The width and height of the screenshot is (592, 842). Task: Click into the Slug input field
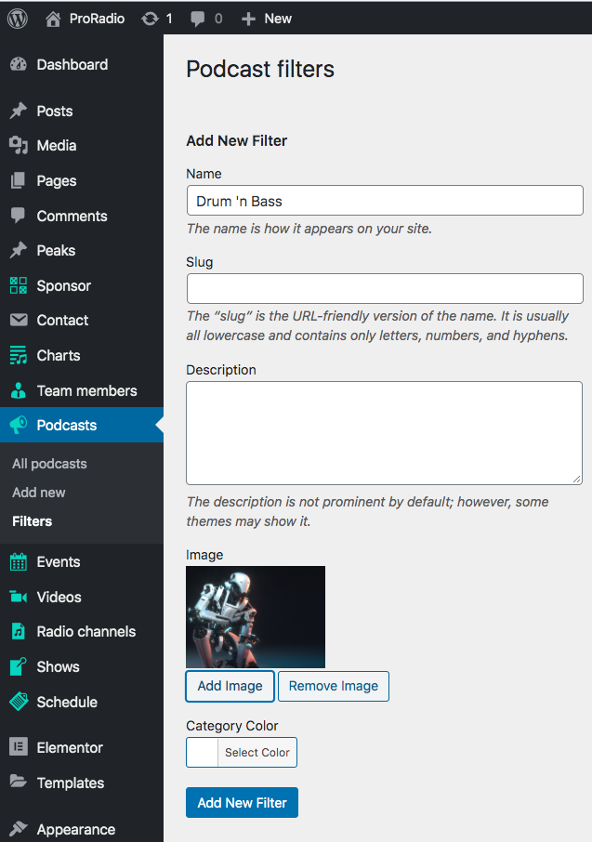(x=385, y=288)
